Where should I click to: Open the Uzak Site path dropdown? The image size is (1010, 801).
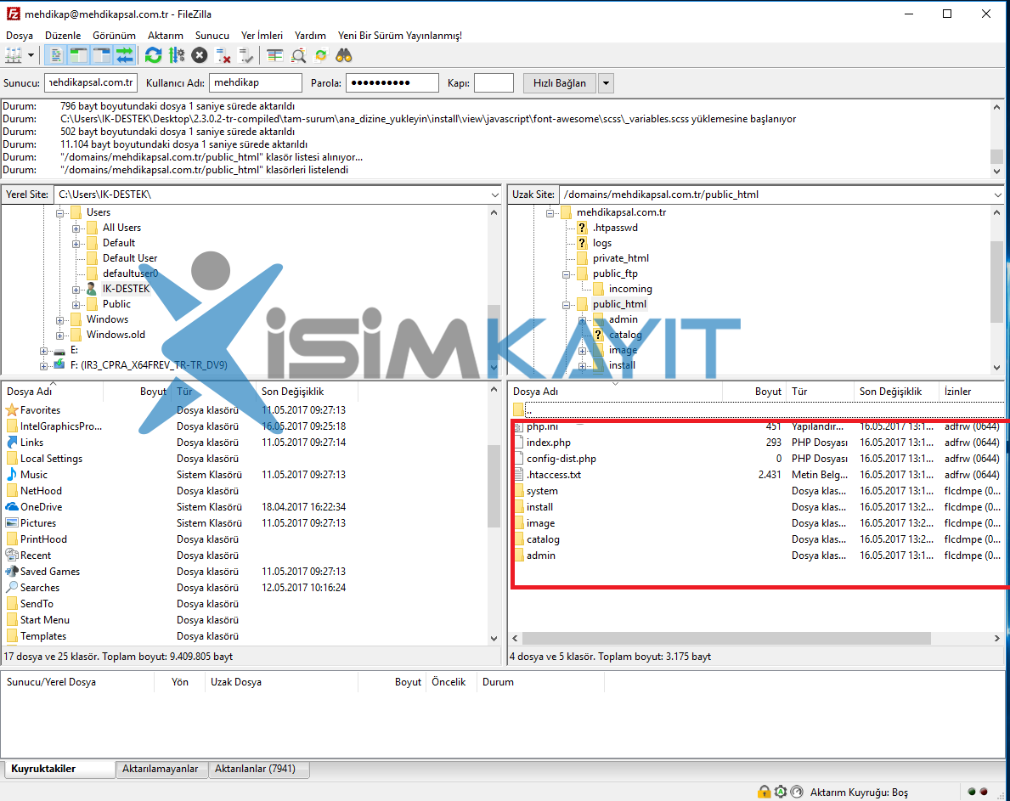pos(998,195)
